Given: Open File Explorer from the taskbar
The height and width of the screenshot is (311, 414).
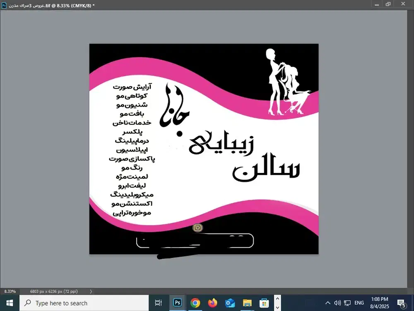Looking at the screenshot, I should pos(247,303).
